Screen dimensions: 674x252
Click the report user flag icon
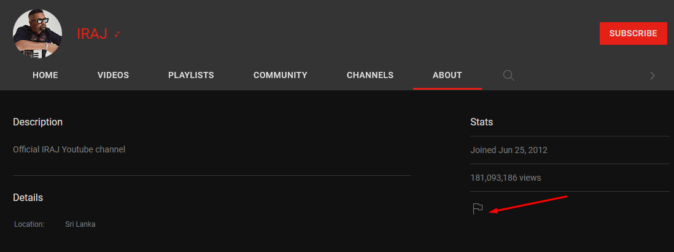pos(478,209)
